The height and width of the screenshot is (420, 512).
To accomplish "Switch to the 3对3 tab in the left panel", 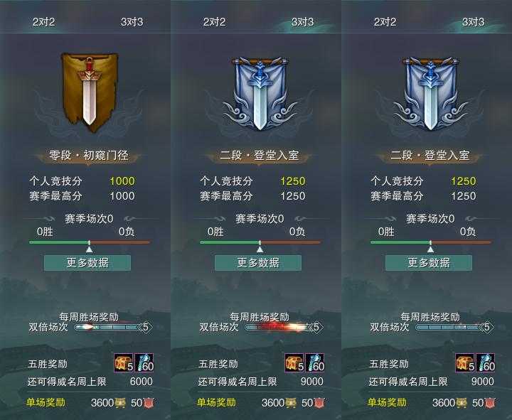I will pyautogui.click(x=132, y=22).
